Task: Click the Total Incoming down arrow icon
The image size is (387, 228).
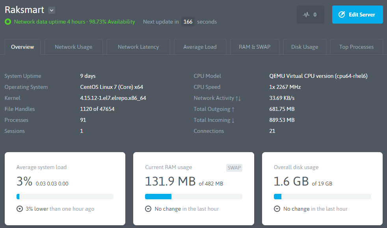Action: coord(233,120)
